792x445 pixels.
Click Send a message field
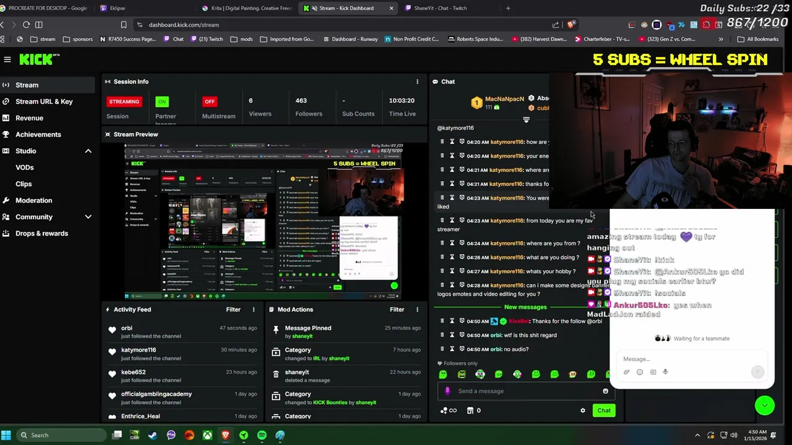(526, 391)
